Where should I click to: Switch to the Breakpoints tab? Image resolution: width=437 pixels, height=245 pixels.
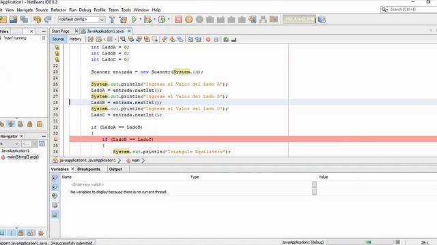[x=89, y=169]
